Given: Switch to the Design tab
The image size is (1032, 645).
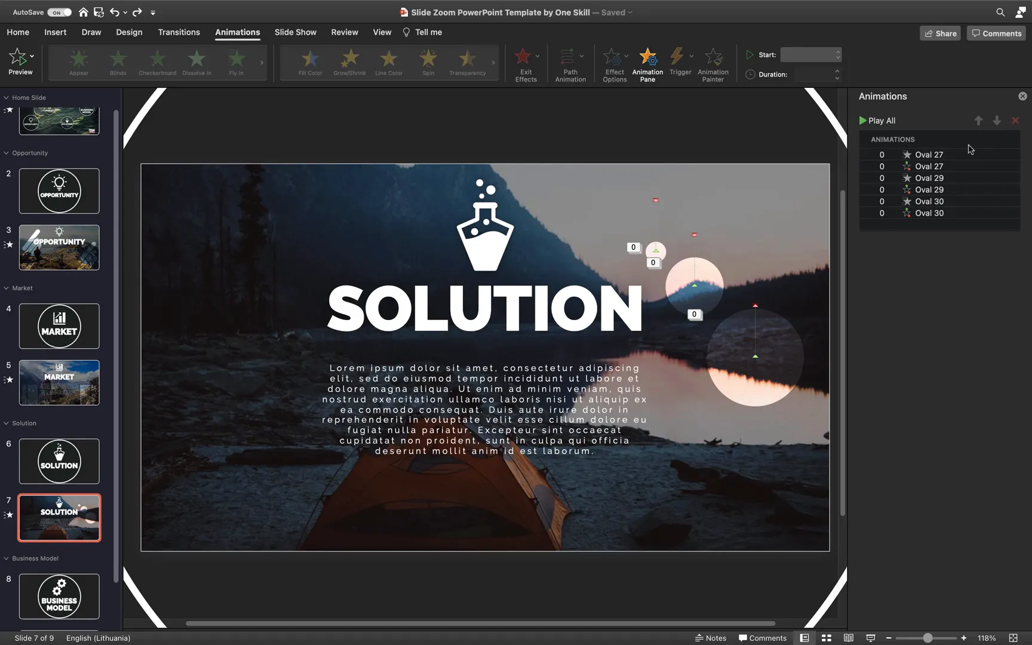Looking at the screenshot, I should click(x=129, y=32).
